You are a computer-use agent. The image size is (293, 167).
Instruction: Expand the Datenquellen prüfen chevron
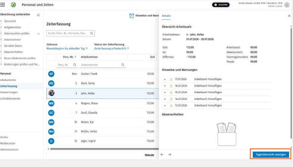click(38, 34)
